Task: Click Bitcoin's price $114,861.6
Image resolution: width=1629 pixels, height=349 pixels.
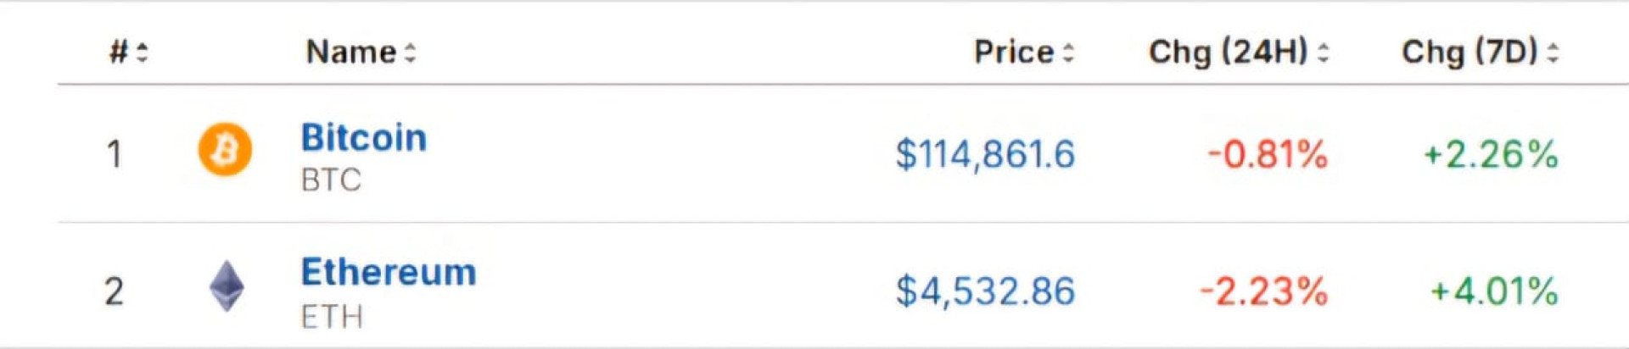Action: click(x=985, y=155)
